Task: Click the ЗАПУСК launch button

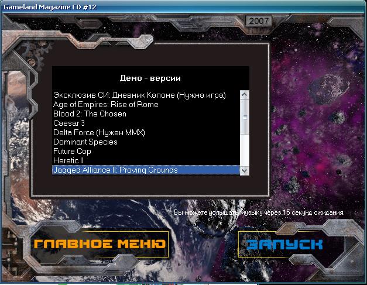Action: pyautogui.click(x=284, y=244)
